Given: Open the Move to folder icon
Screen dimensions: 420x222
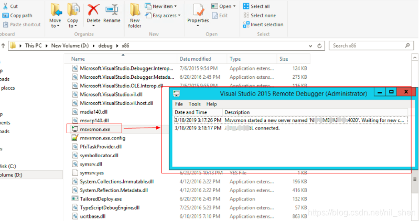Looking at the screenshot, I should [56, 10].
